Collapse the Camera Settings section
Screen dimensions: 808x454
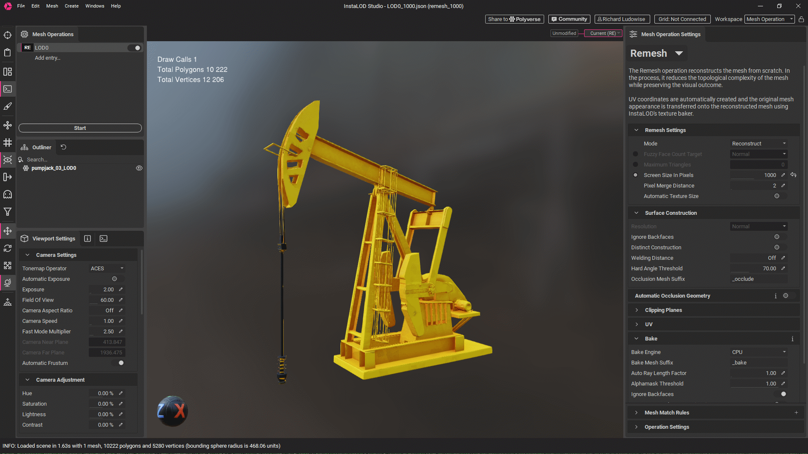click(x=27, y=255)
